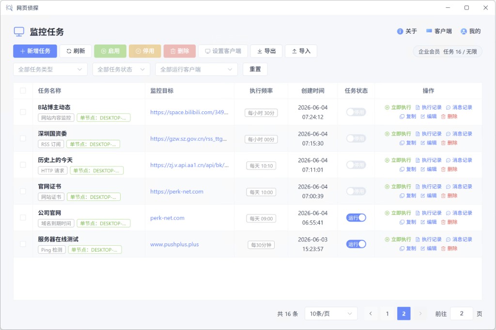Run B站博主动态 now via 立即执行
This screenshot has width=496, height=330.
point(398,107)
